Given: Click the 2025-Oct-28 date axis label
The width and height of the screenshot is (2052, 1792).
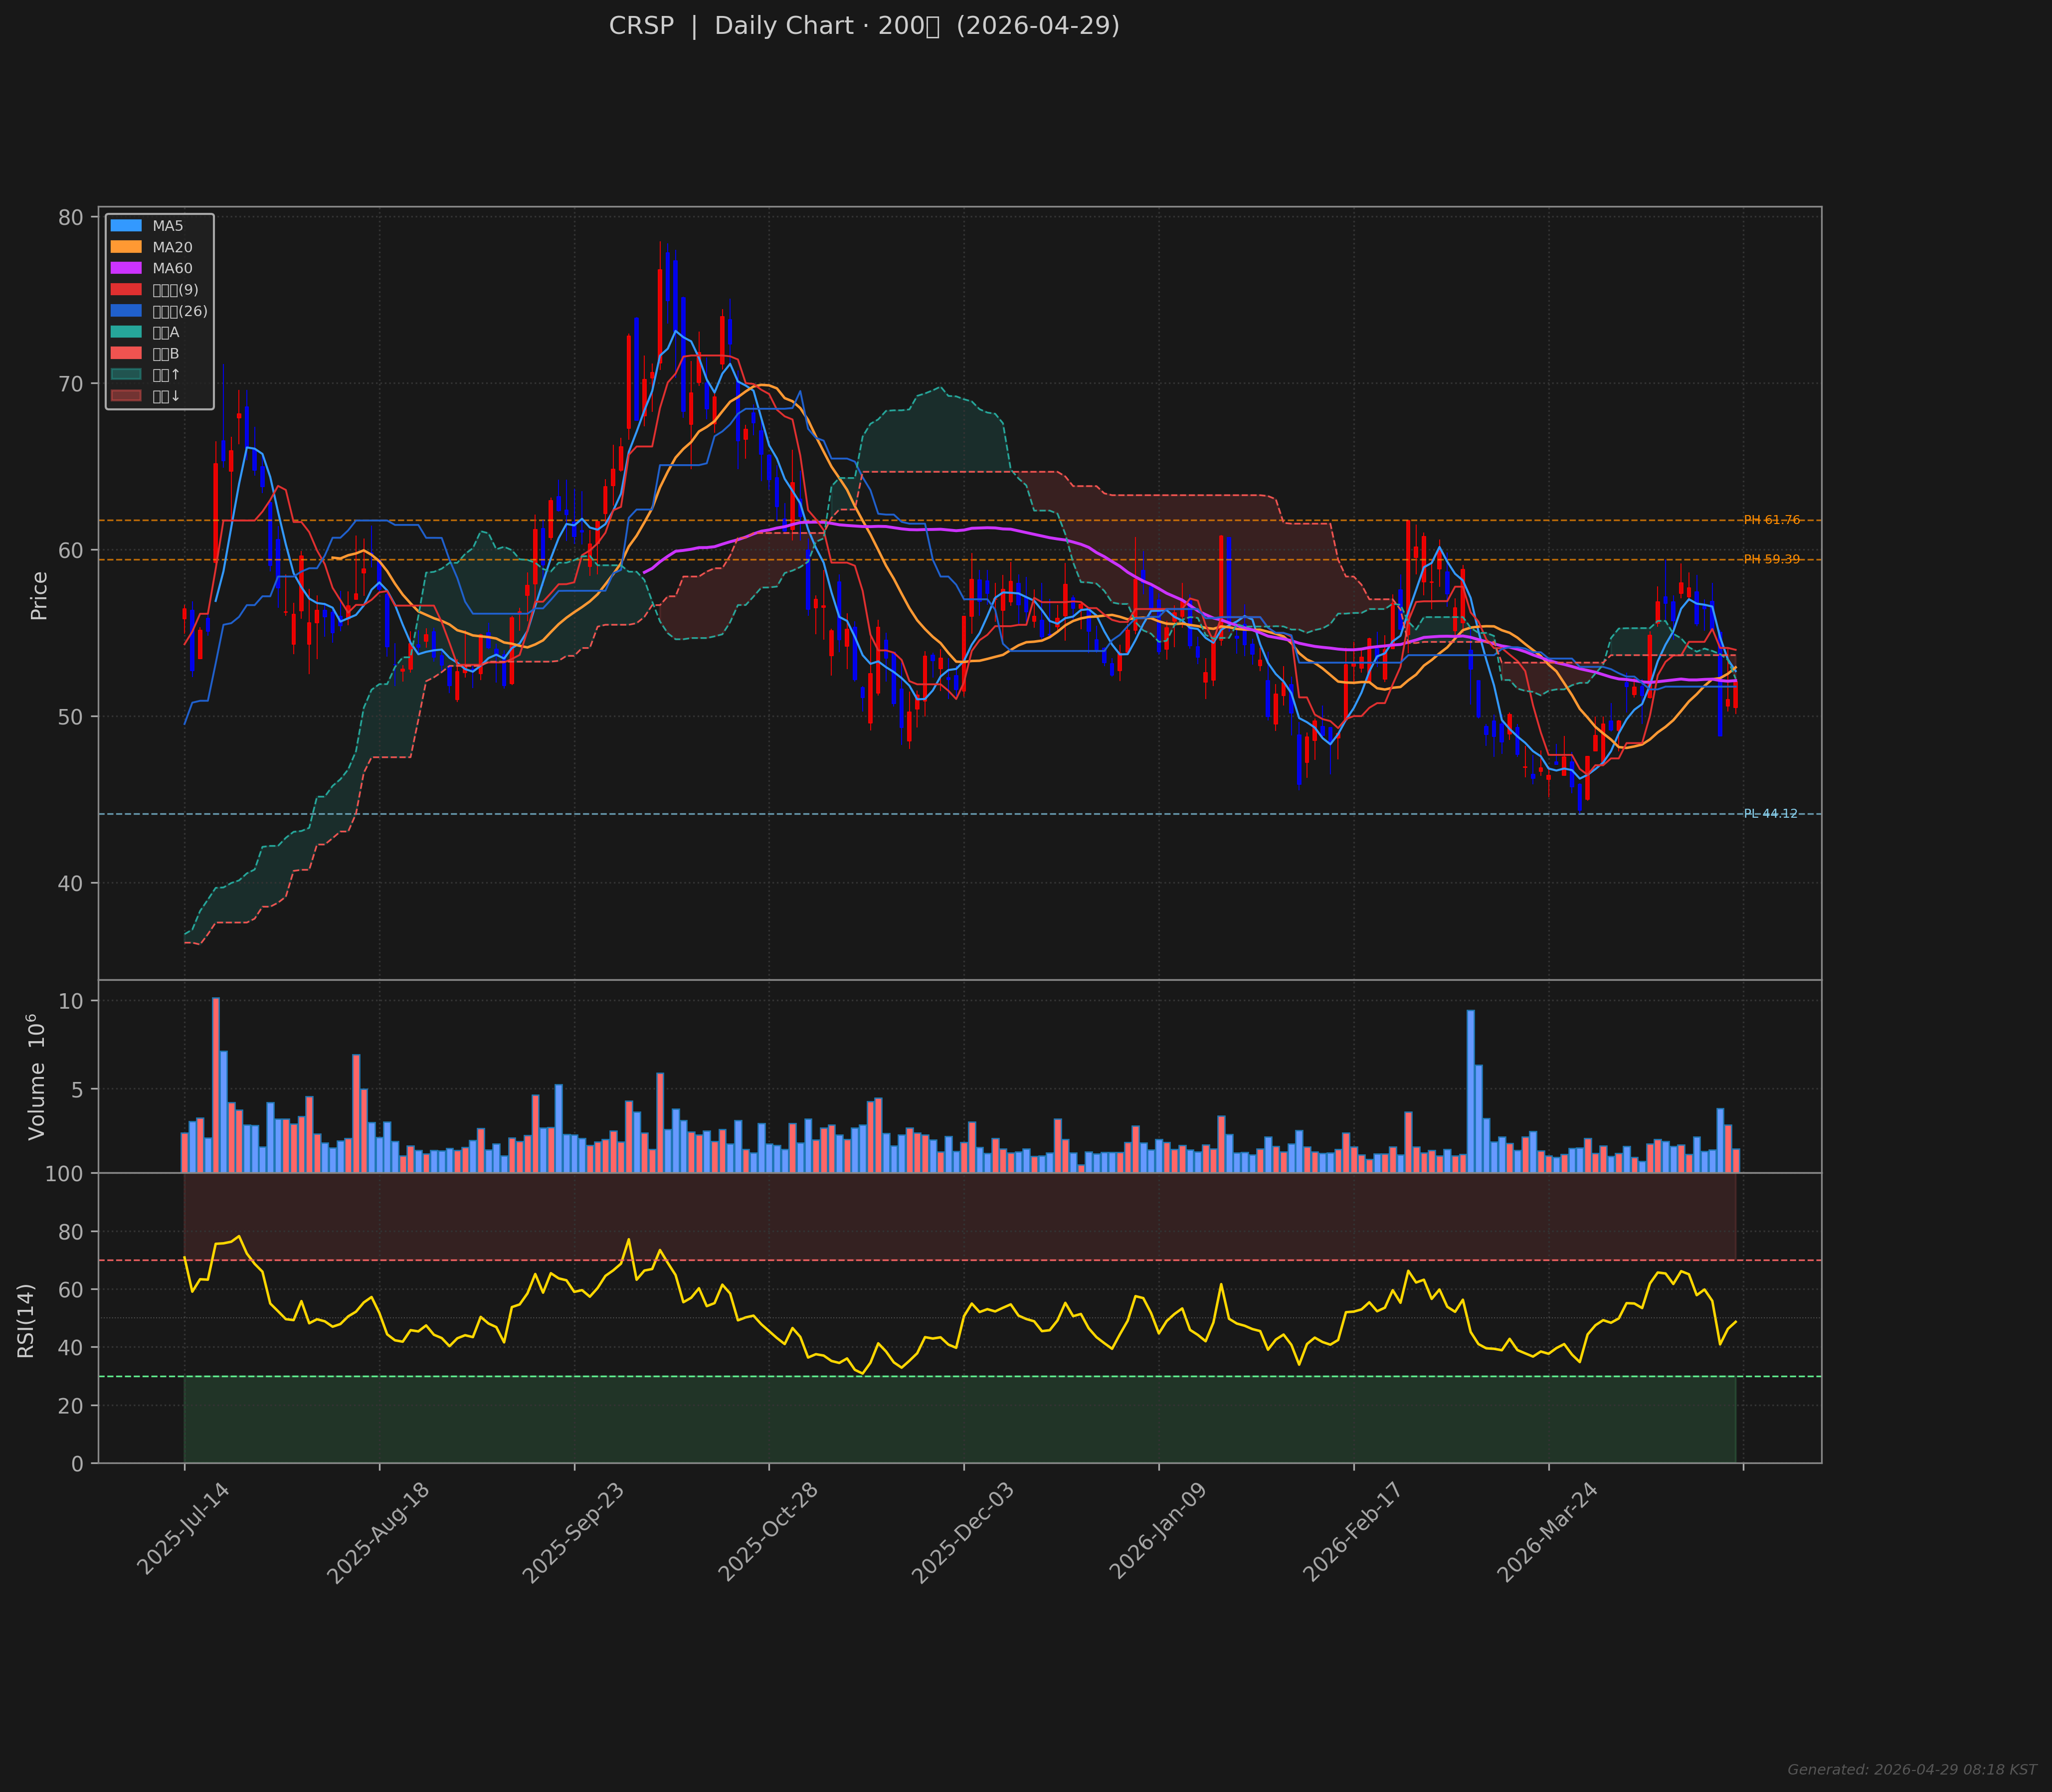Looking at the screenshot, I should [x=768, y=1531].
